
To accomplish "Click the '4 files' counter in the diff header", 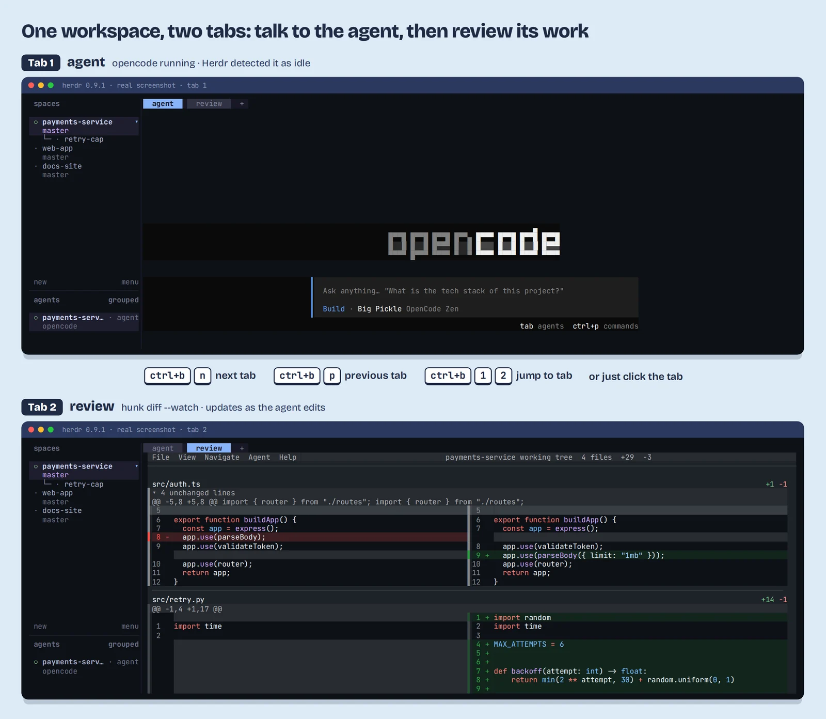I will click(596, 457).
